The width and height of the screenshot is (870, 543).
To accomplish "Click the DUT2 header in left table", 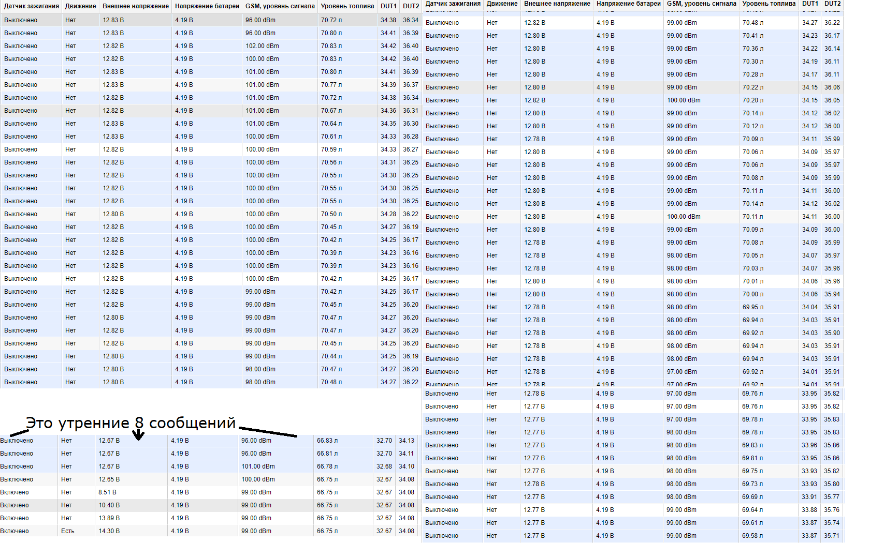I will click(x=411, y=6).
